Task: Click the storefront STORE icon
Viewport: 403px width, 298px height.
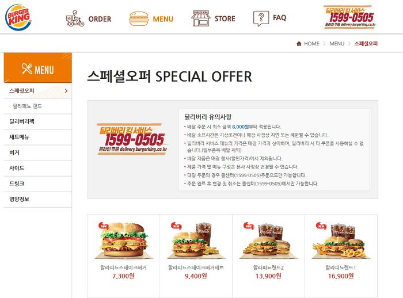Action: (x=201, y=18)
